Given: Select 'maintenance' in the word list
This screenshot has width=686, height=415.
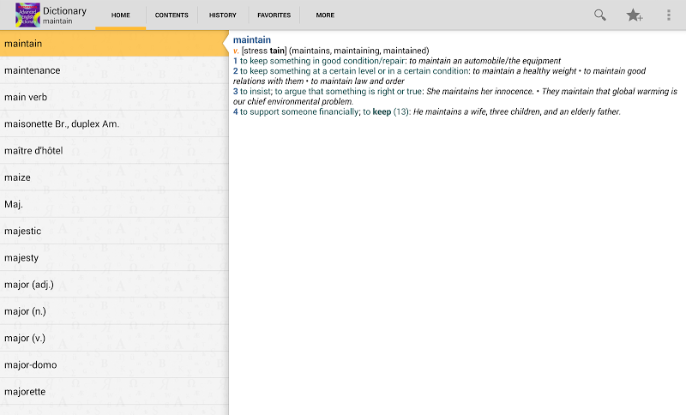Looking at the screenshot, I should coord(114,70).
